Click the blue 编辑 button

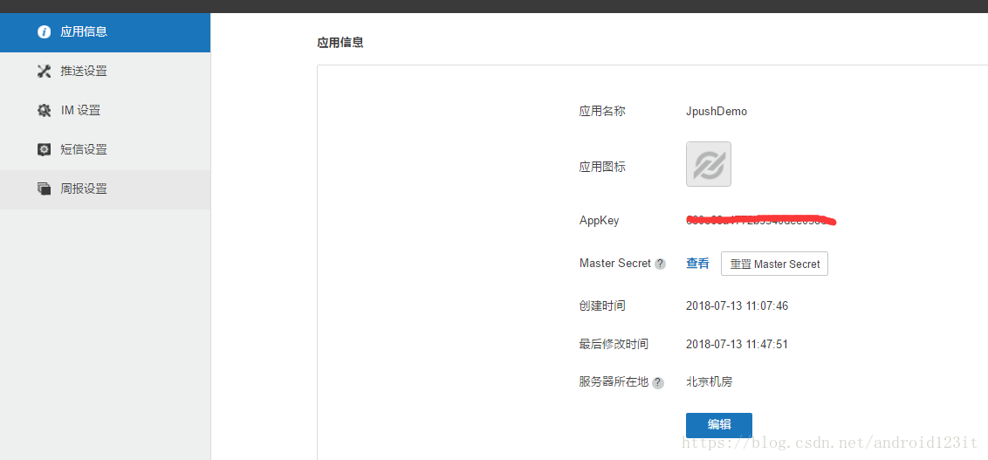719,425
